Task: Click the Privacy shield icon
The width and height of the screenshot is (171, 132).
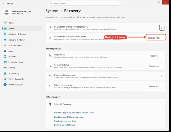Action: (5, 79)
